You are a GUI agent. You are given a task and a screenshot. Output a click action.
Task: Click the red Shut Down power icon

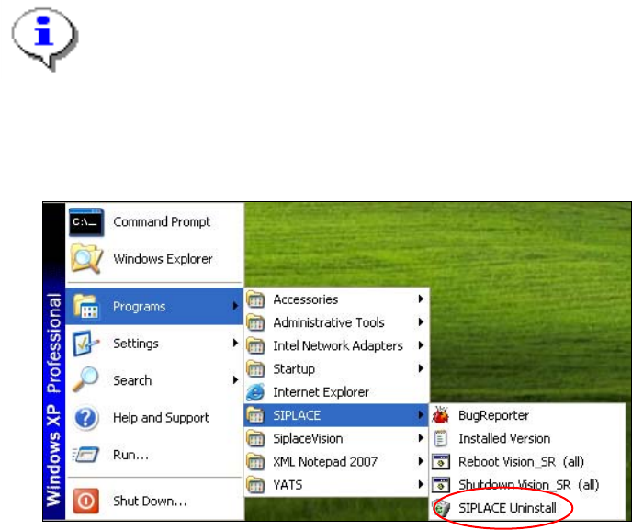85,501
